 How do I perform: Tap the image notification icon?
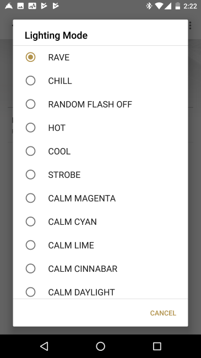pos(20,6)
